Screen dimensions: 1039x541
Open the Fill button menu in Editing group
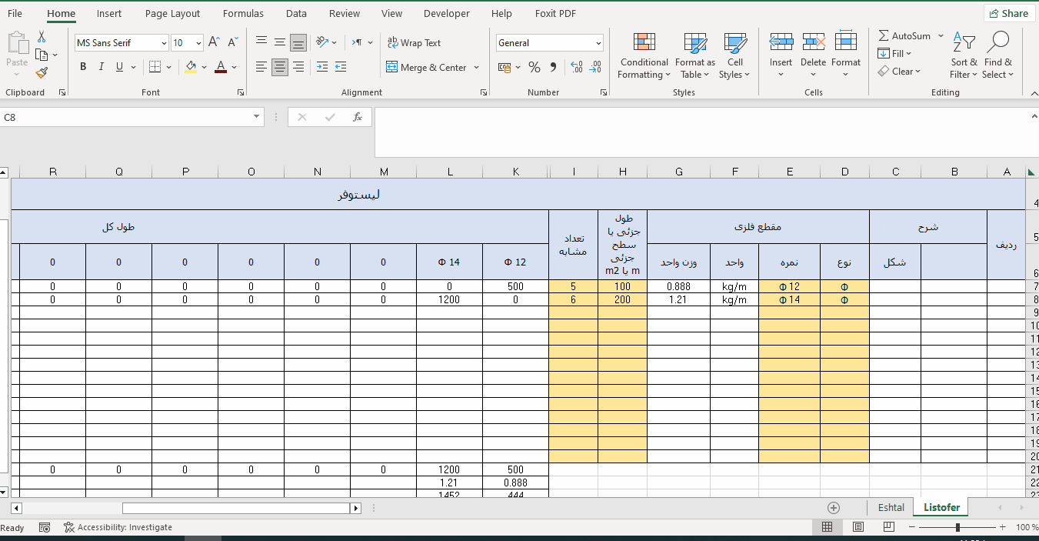pyautogui.click(x=894, y=54)
